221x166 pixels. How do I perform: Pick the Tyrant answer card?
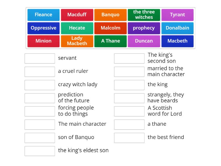coord(178,15)
